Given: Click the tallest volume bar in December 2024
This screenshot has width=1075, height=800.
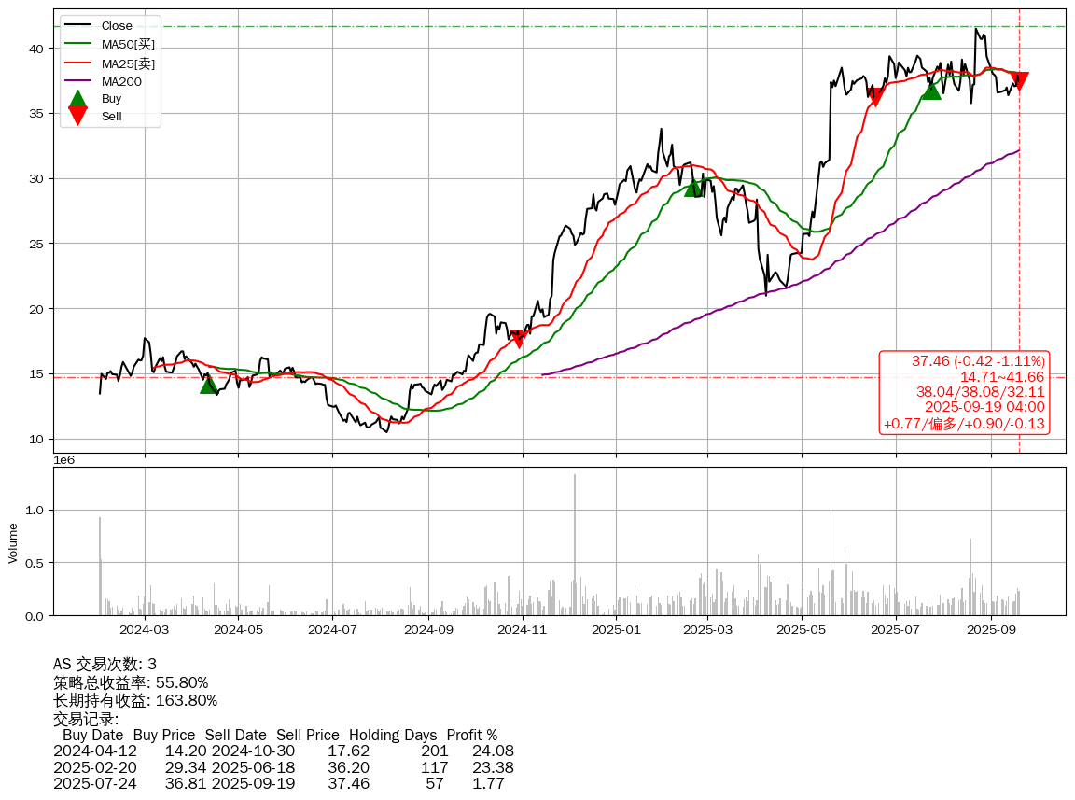Looking at the screenshot, I should coord(575,543).
